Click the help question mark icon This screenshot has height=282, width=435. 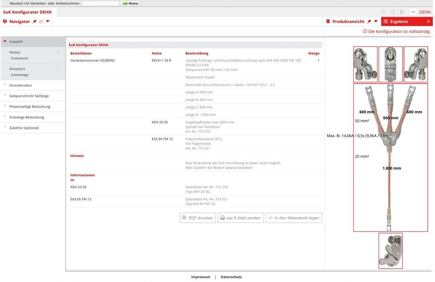[x=384, y=12]
